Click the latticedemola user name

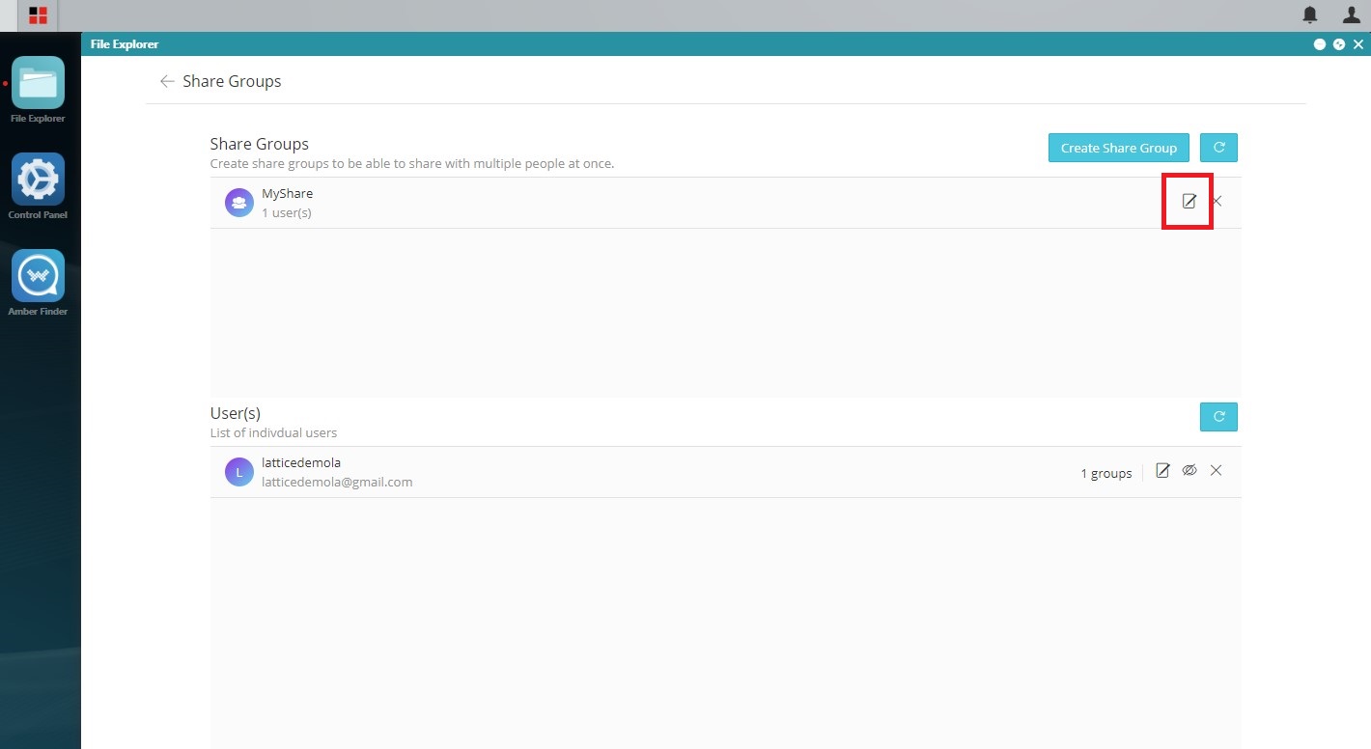301,462
